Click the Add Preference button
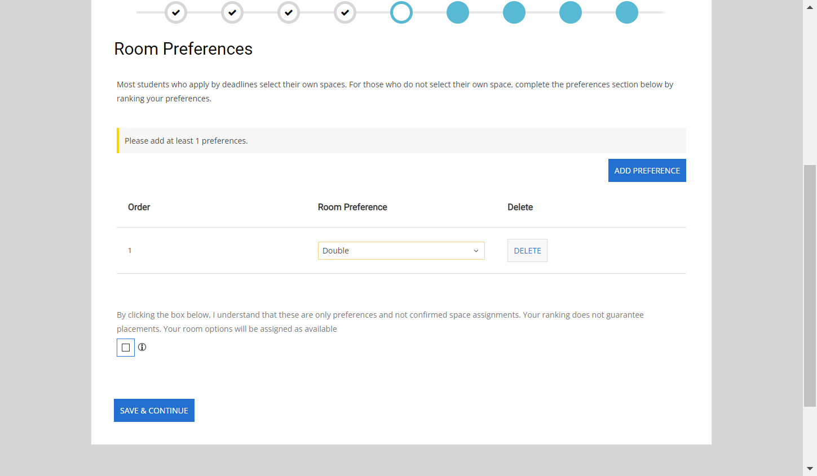 [647, 171]
